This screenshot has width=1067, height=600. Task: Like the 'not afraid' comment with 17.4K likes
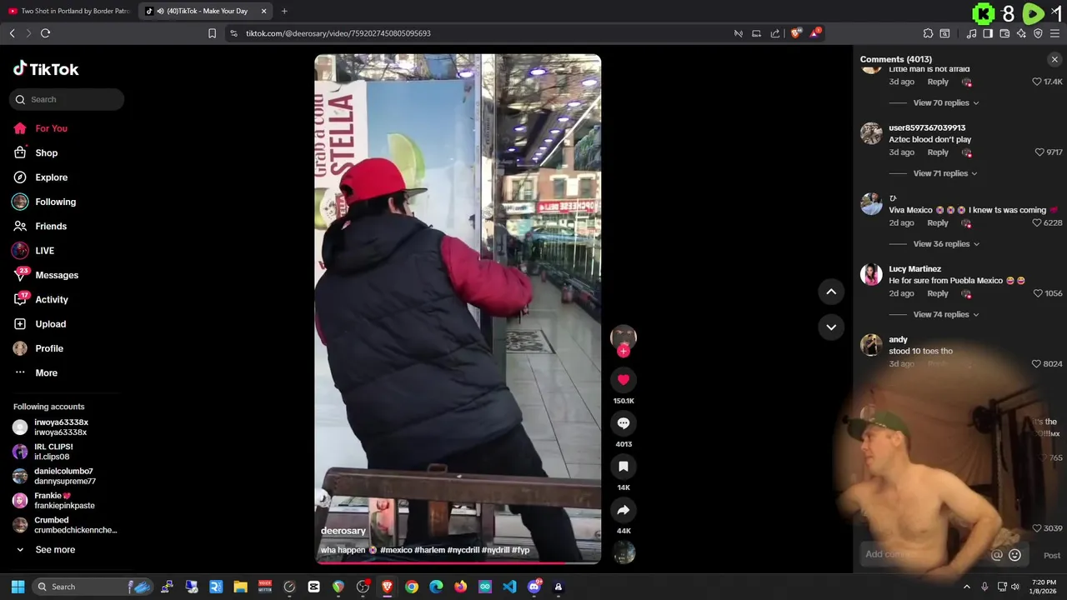tap(1037, 82)
